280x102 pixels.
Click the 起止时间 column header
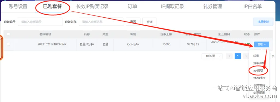pyautogui.click(x=224, y=34)
